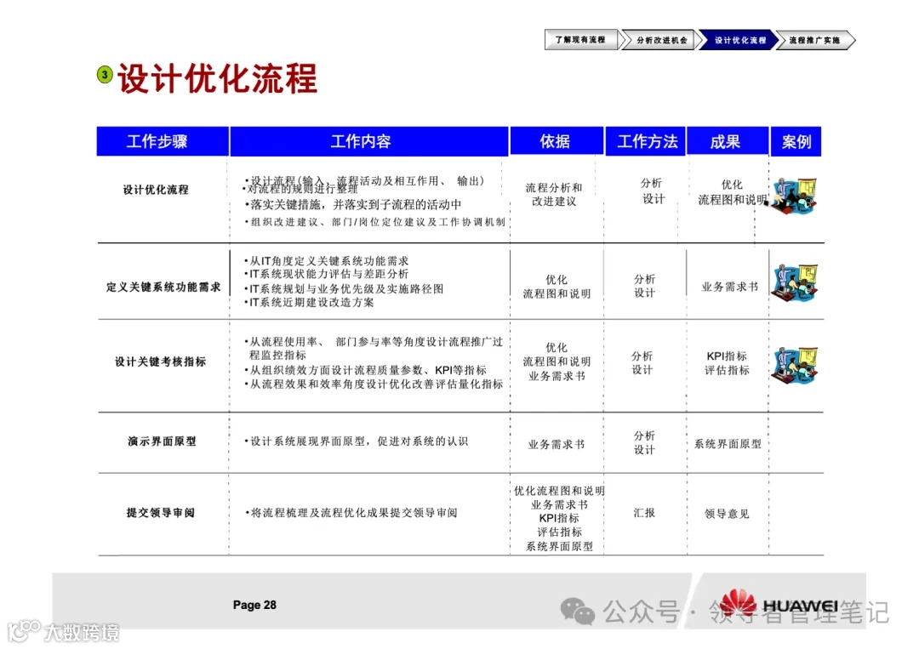Click the clipart icon beside 设计优化流程 row
Image resolution: width=919 pixels, height=649 pixels.
[794, 196]
